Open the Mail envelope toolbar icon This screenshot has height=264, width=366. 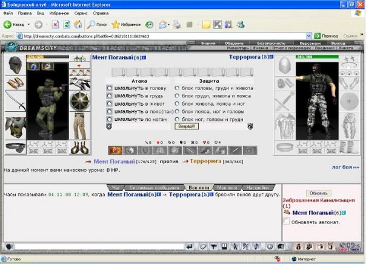click(162, 24)
